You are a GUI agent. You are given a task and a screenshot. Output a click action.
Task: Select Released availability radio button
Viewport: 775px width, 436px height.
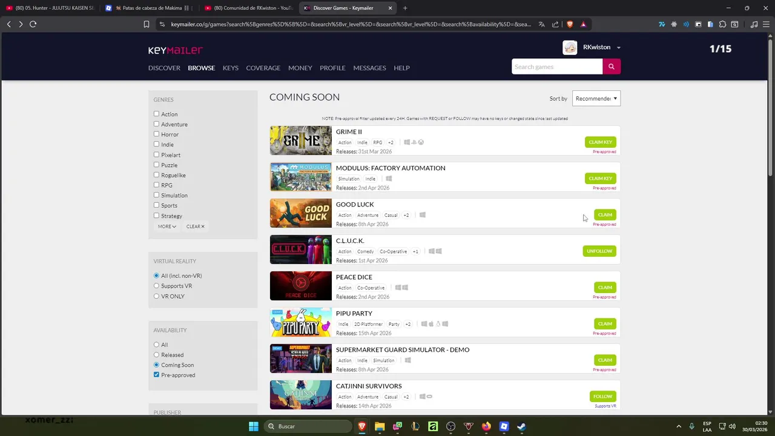(156, 355)
